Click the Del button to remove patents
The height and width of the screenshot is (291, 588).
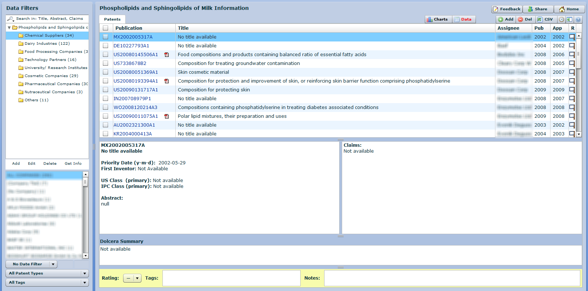(x=525, y=19)
